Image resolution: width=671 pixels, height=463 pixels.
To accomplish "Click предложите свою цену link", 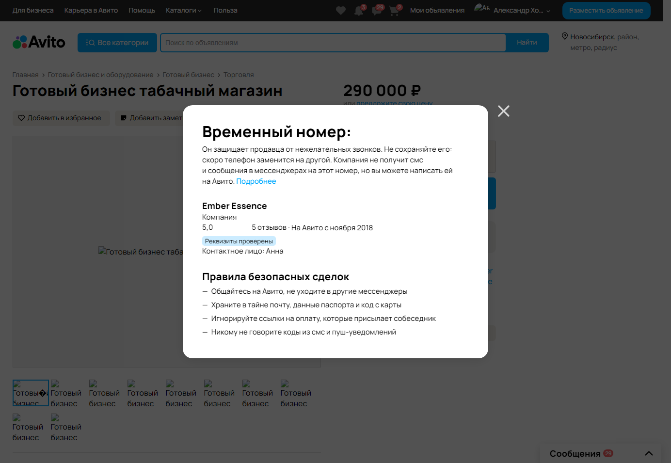I will click(394, 103).
